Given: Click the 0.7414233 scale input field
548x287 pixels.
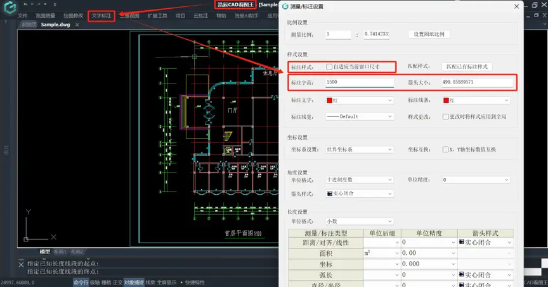Looking at the screenshot, I should click(376, 34).
